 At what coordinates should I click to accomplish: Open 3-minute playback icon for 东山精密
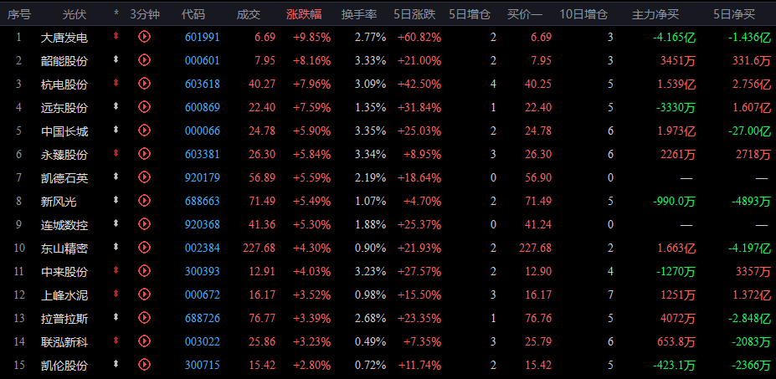point(144,247)
